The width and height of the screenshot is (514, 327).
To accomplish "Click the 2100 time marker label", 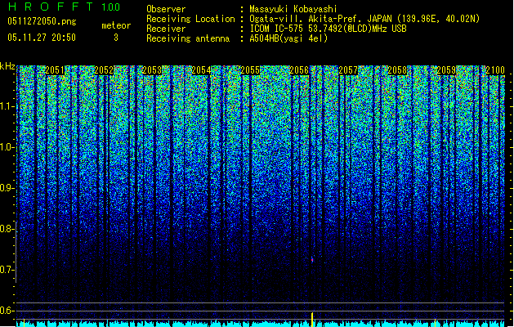I will tap(495, 70).
